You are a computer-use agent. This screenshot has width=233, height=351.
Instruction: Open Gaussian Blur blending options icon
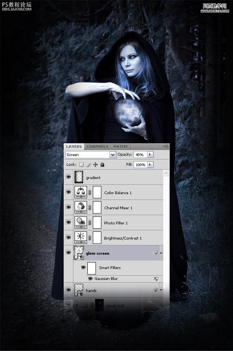(156, 279)
